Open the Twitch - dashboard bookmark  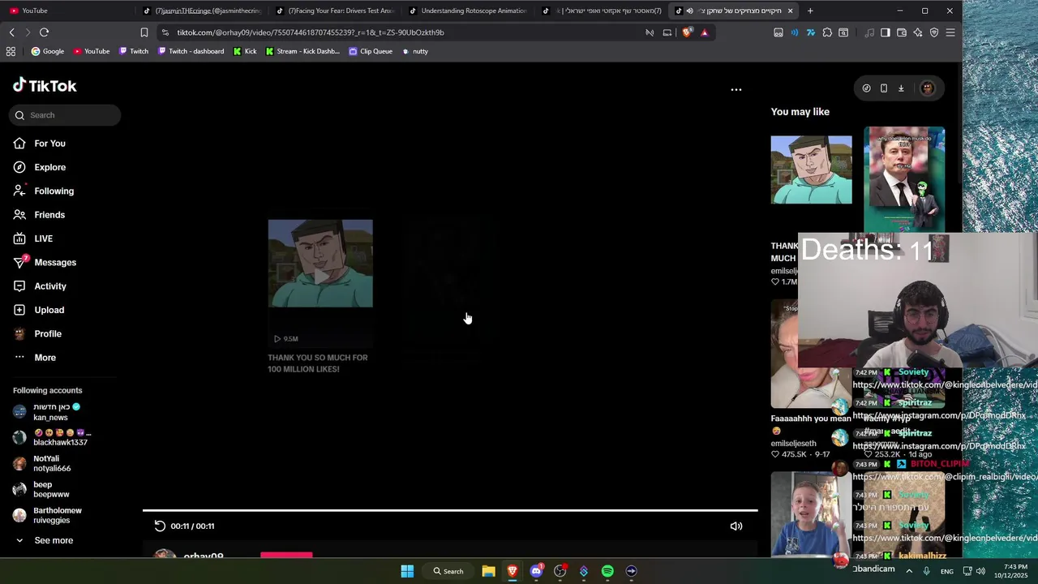pyautogui.click(x=191, y=51)
